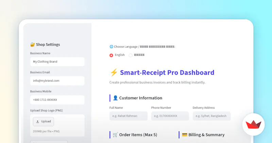The height and width of the screenshot is (143, 272).
Task: Click the credit card Billing icon
Action: click(185, 135)
